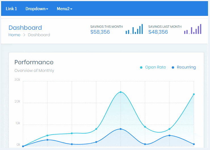210x150 pixels.
Task: Toggle the Recurring series in the legend
Action: pos(186,67)
